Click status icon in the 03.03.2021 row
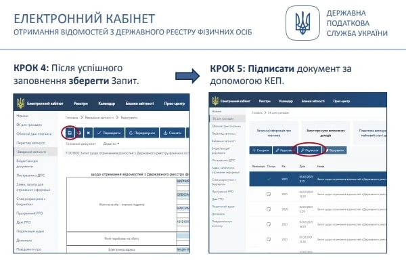Screen dimensions: 406x271 click(x=269, y=224)
